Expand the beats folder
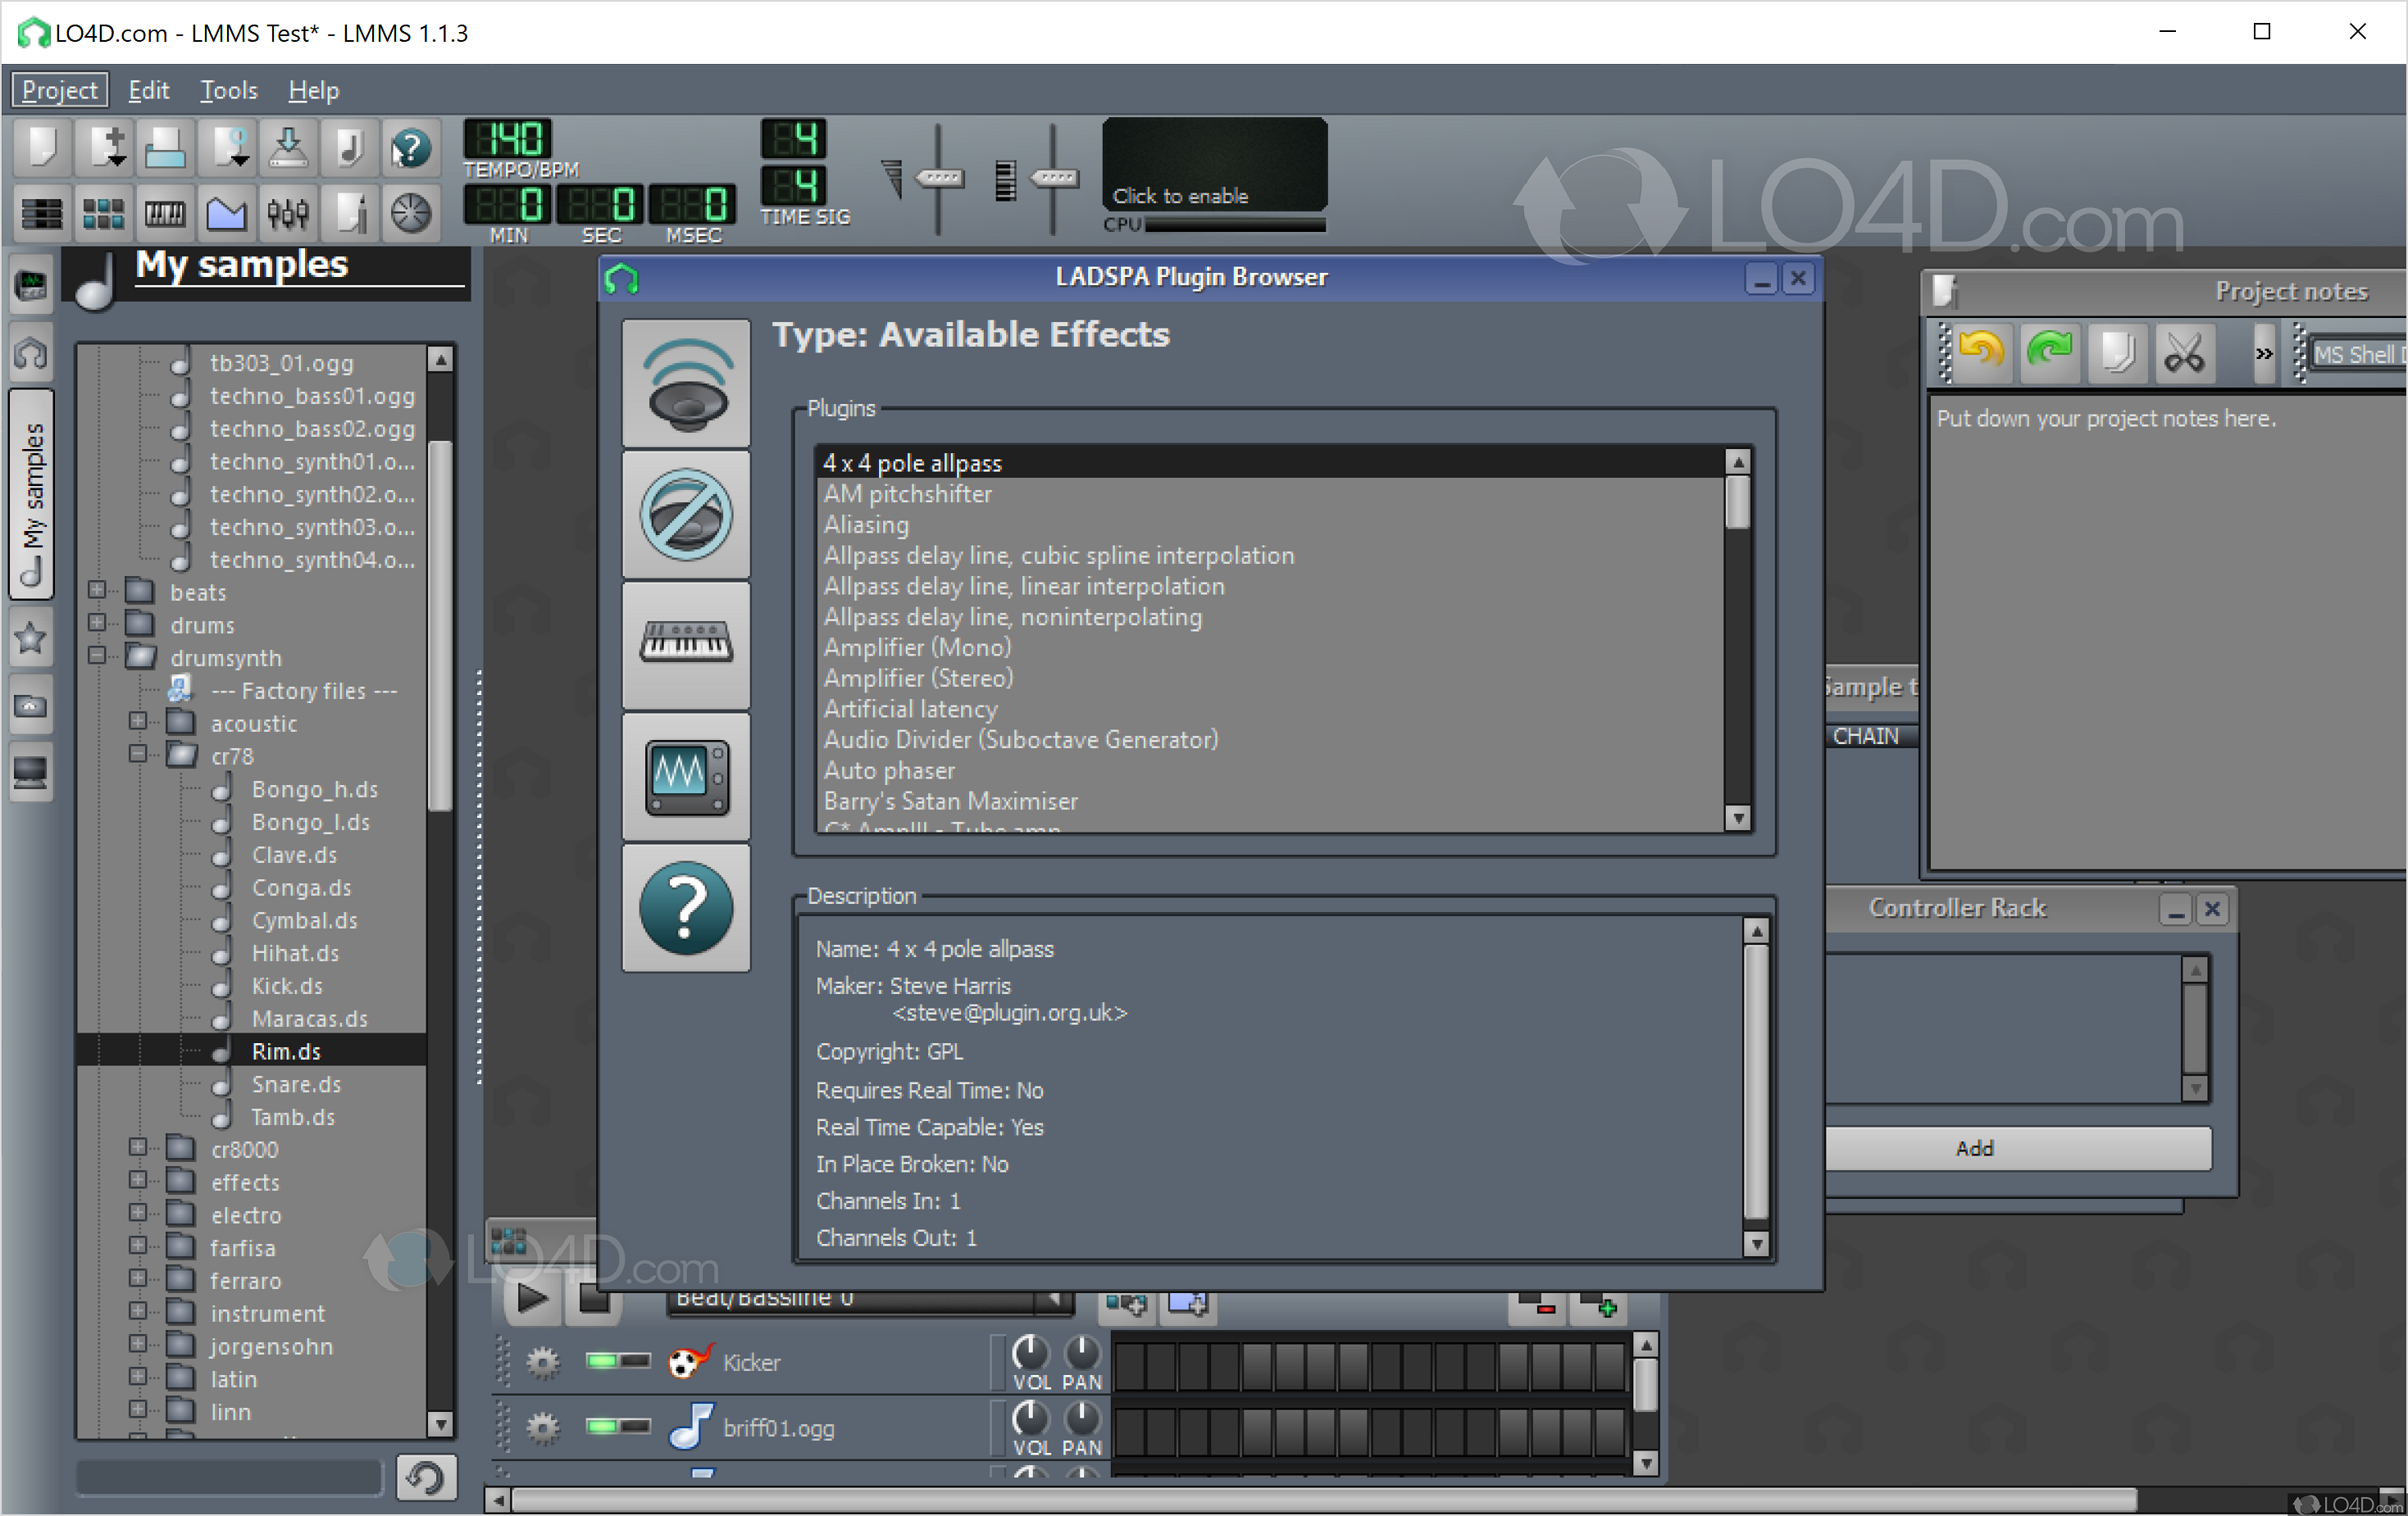 (97, 592)
